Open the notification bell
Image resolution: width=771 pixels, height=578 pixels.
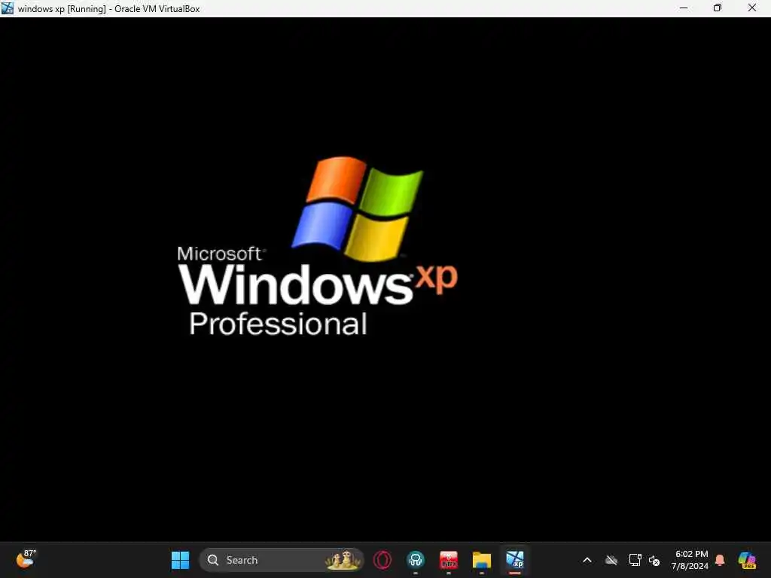coord(720,560)
